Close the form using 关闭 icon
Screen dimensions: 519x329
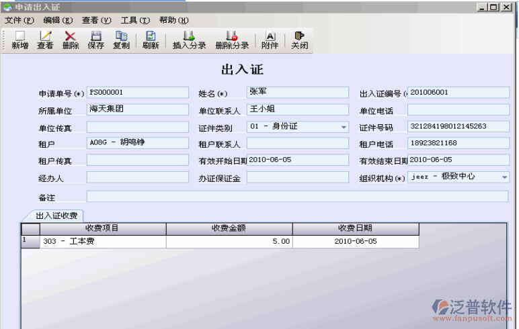[299, 40]
